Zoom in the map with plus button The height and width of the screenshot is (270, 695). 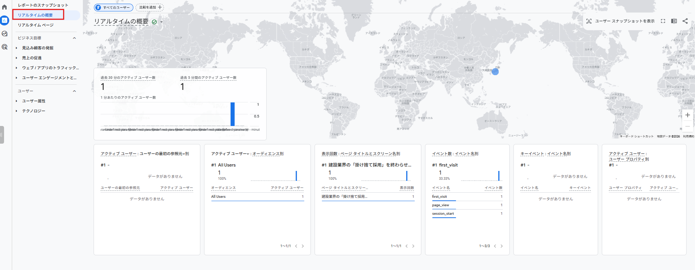687,115
